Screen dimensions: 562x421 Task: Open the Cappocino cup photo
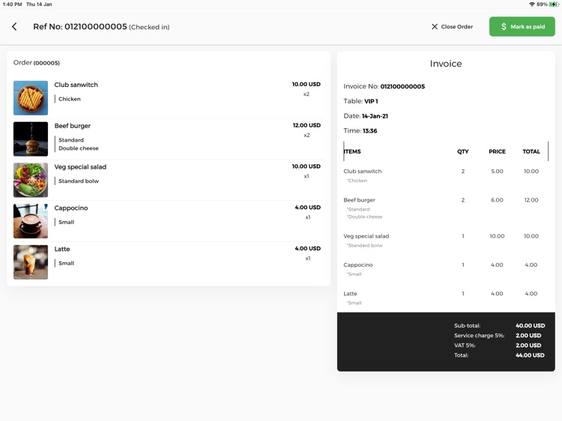[x=31, y=221]
